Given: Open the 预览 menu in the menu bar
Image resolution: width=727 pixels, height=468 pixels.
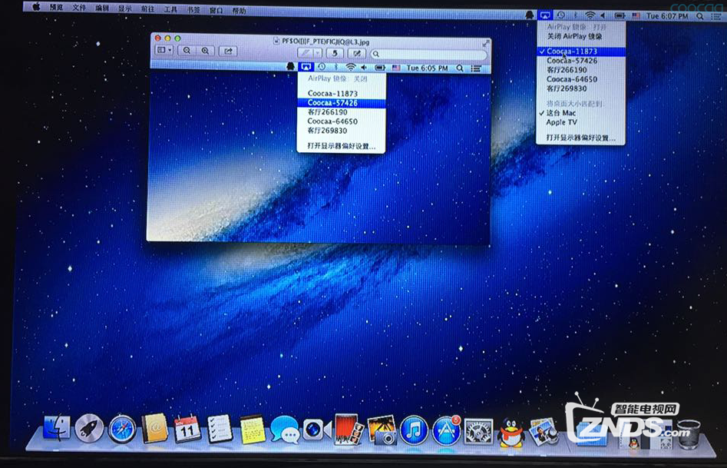Looking at the screenshot, I should [x=56, y=8].
